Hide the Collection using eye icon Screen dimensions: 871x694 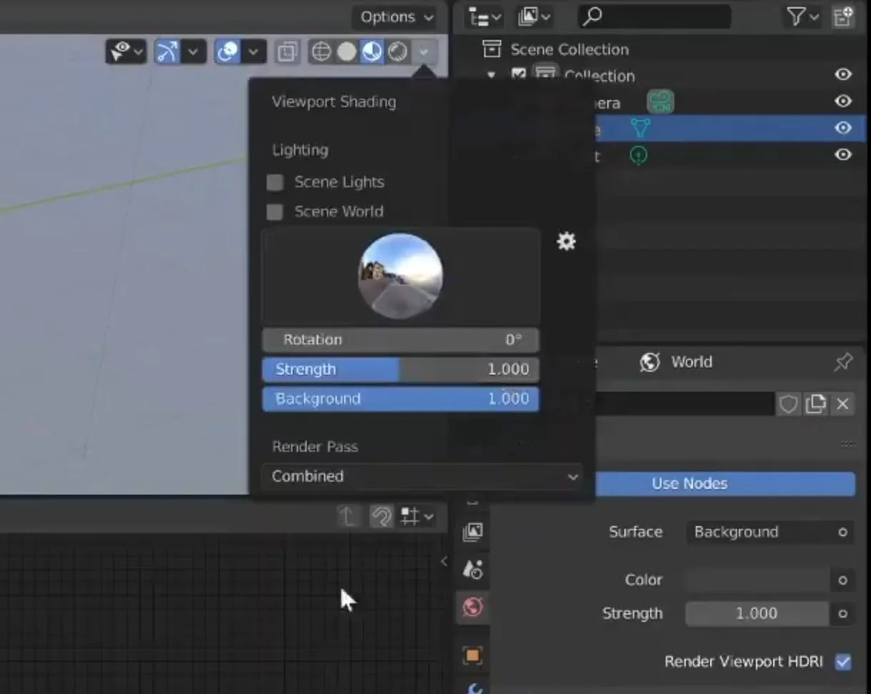click(843, 75)
